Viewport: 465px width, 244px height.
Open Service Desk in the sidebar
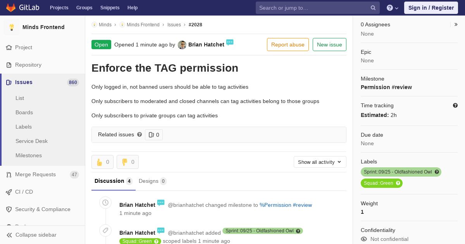(x=31, y=141)
